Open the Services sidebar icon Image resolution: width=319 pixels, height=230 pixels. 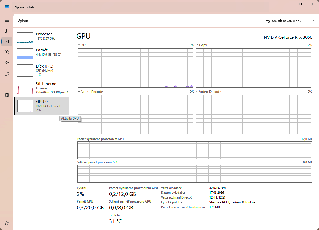coord(6,95)
